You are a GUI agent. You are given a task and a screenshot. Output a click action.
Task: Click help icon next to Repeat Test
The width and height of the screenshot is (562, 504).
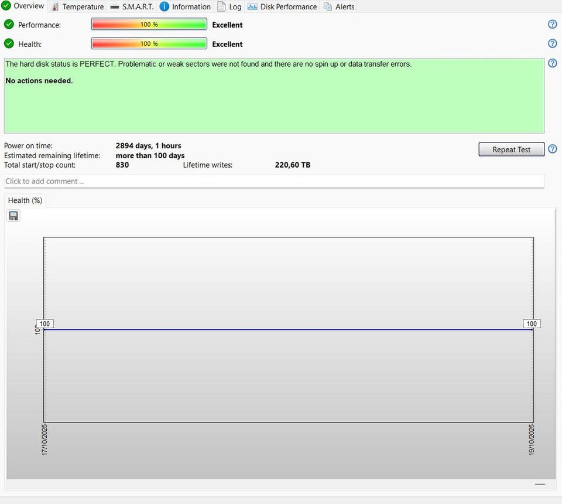[552, 149]
